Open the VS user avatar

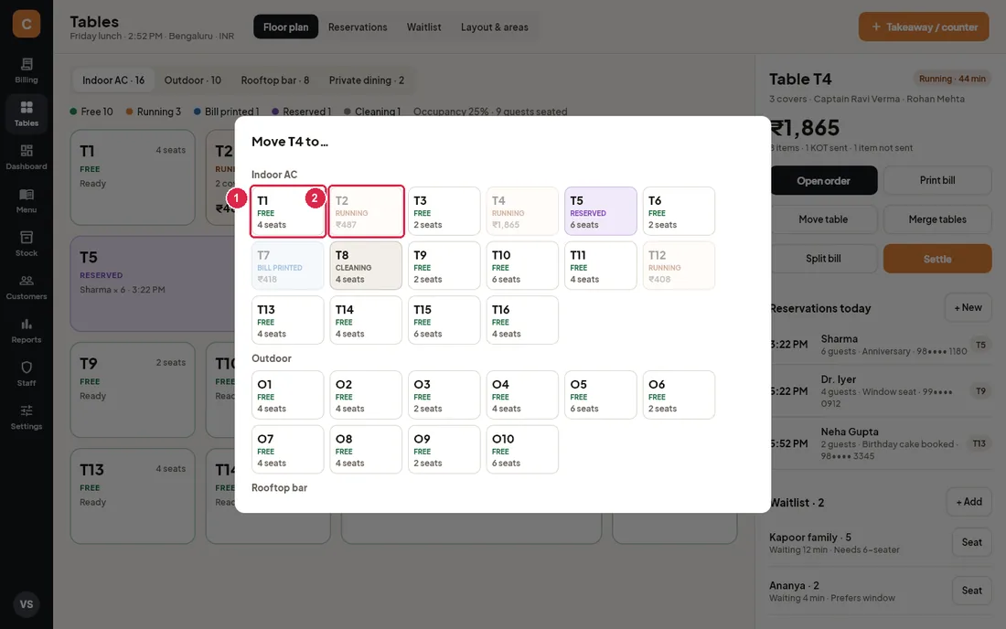pyautogui.click(x=27, y=604)
